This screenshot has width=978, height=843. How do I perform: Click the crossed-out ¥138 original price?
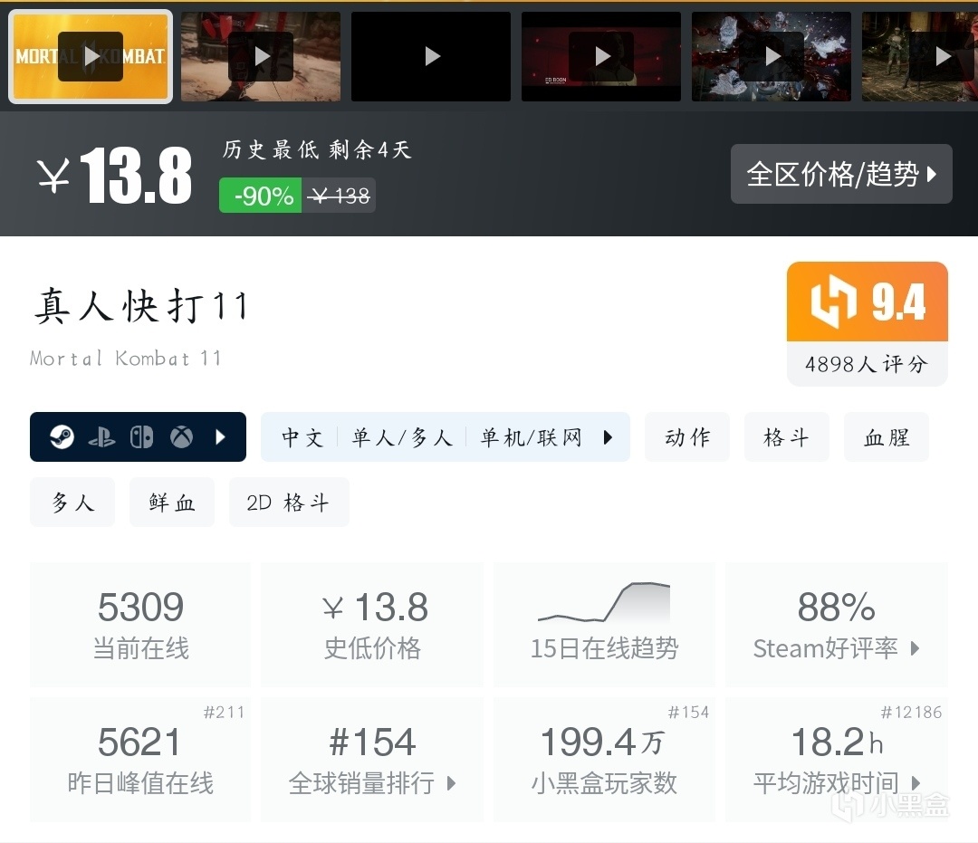click(340, 196)
